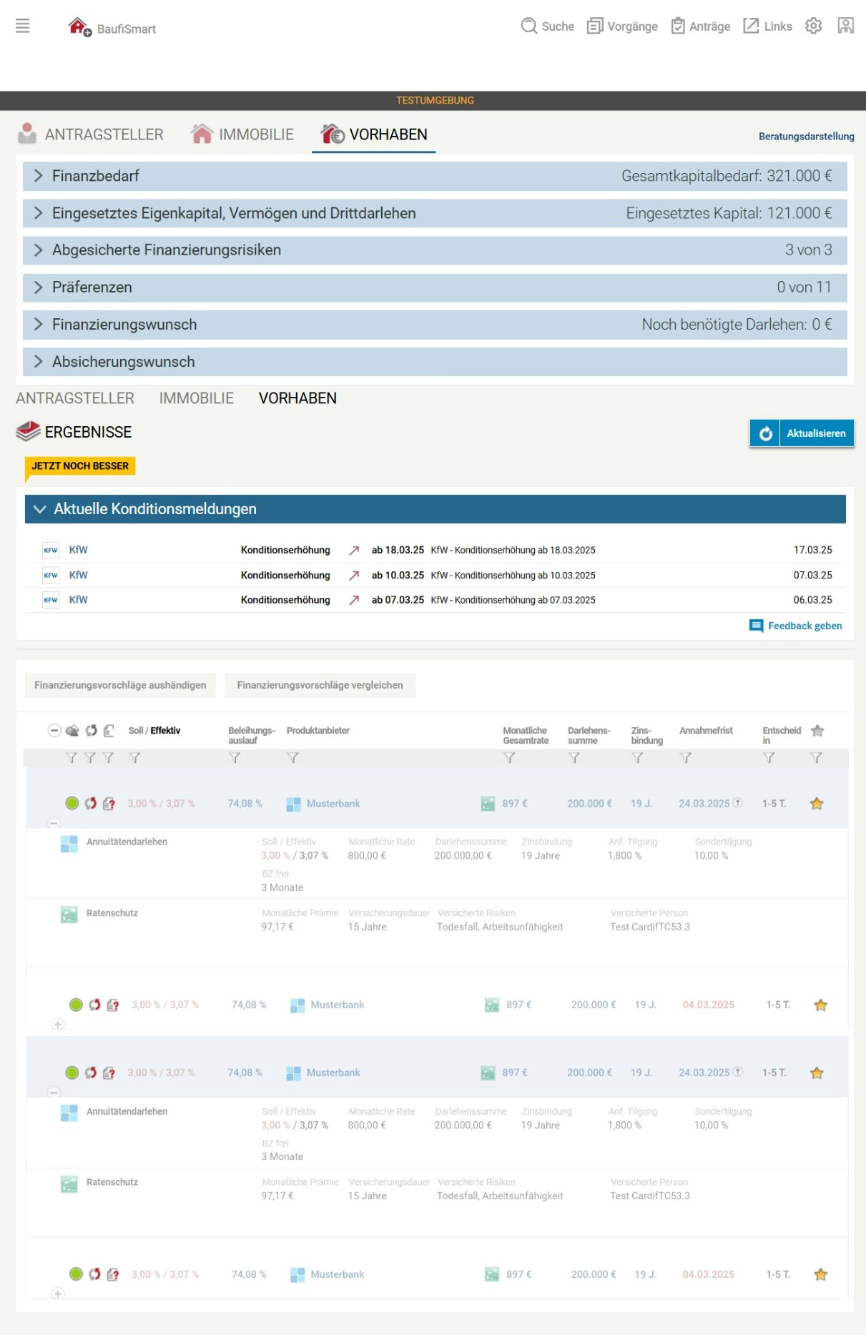Open the settings gear icon

pos(813,26)
